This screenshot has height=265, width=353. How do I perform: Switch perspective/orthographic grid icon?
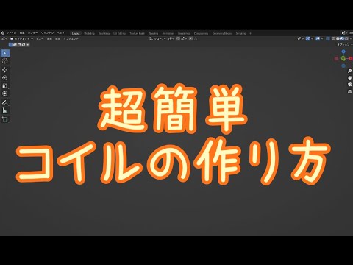pyautogui.click(x=350, y=91)
